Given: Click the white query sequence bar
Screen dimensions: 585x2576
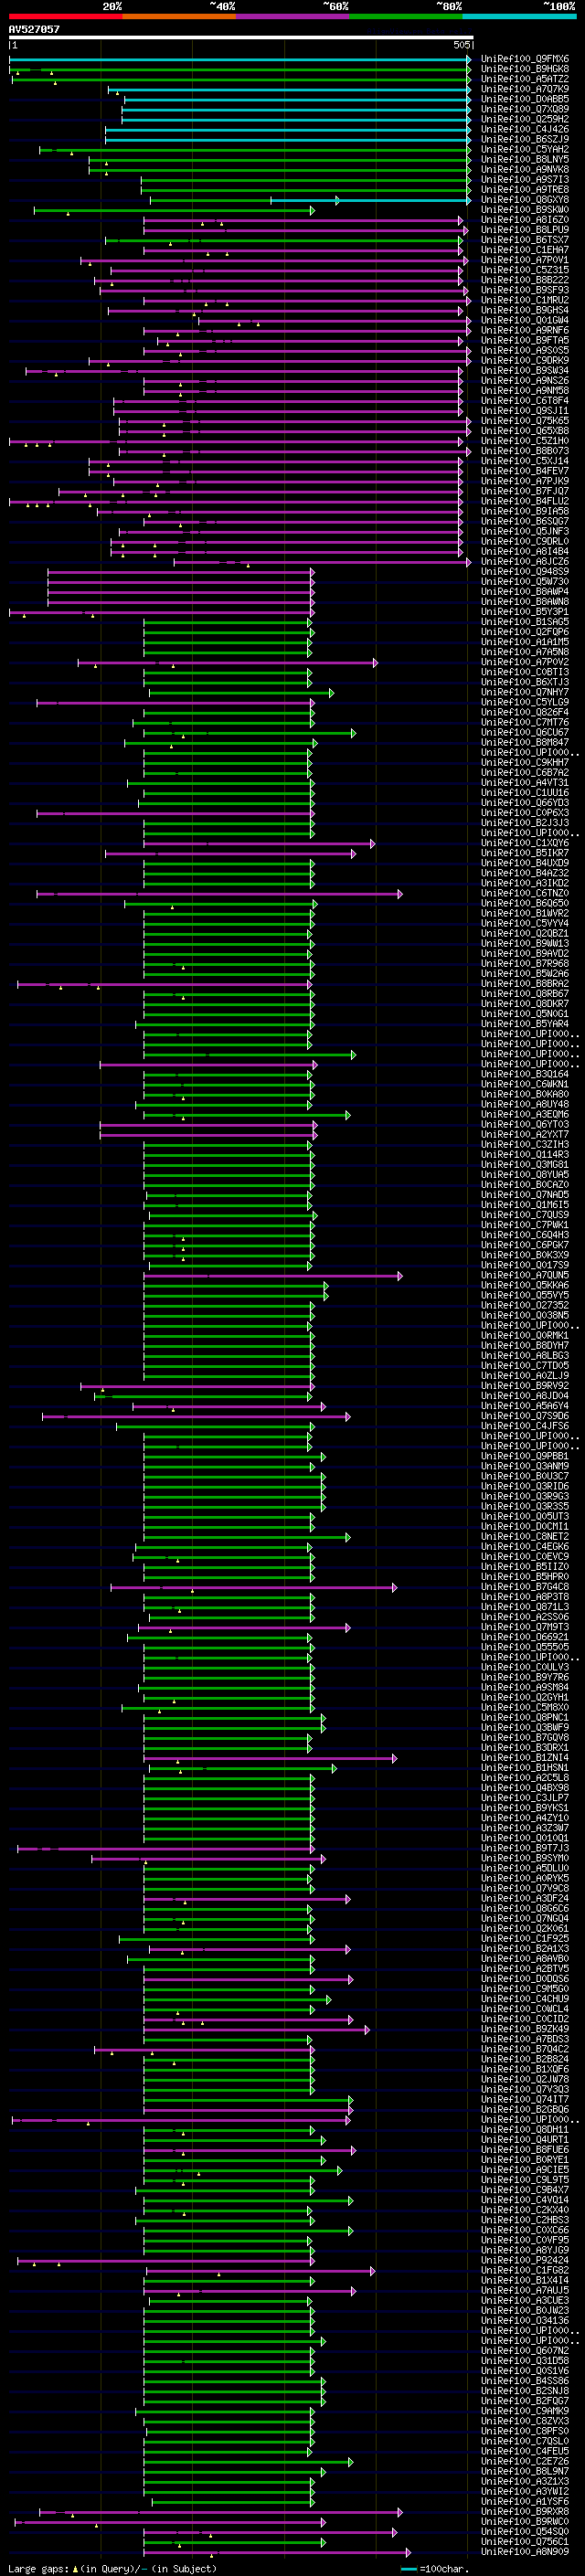Looking at the screenshot, I should 241,38.
